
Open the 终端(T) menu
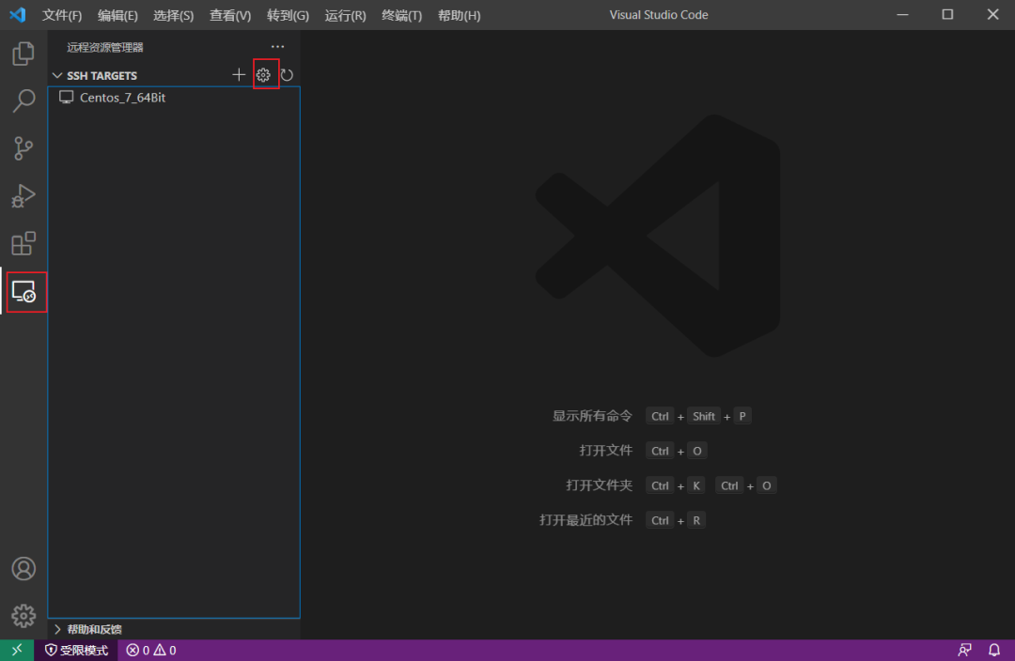pos(401,15)
